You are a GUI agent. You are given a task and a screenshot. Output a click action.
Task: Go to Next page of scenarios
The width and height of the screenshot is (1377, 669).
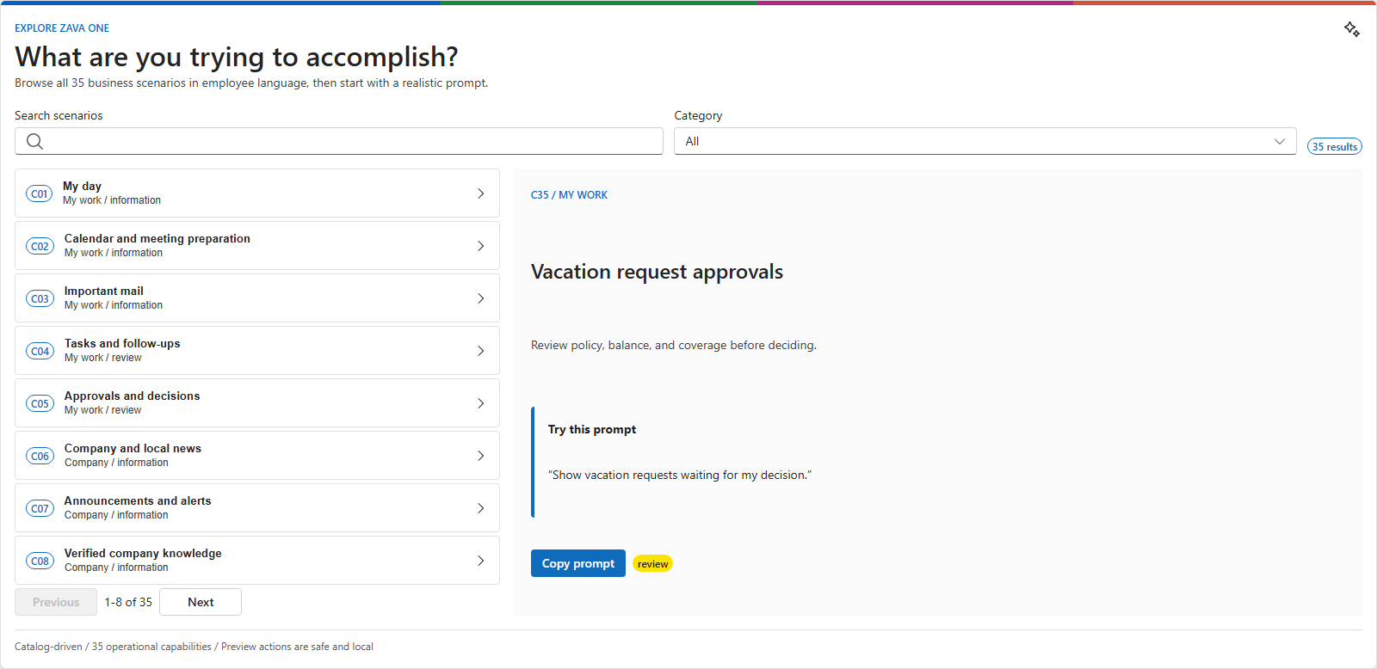pyautogui.click(x=201, y=602)
